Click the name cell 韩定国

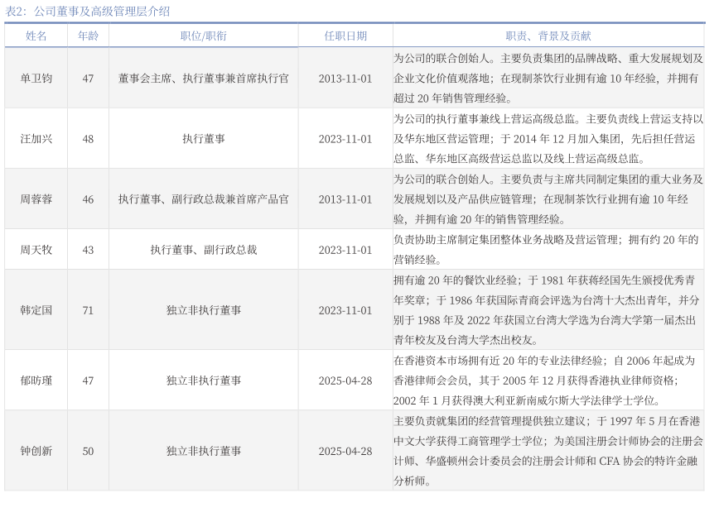pos(36,310)
